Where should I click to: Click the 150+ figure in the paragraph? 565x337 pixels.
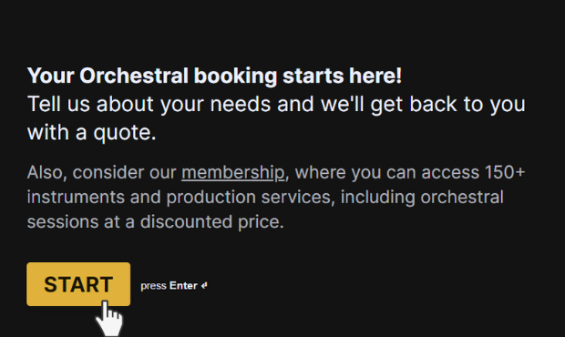(x=505, y=172)
